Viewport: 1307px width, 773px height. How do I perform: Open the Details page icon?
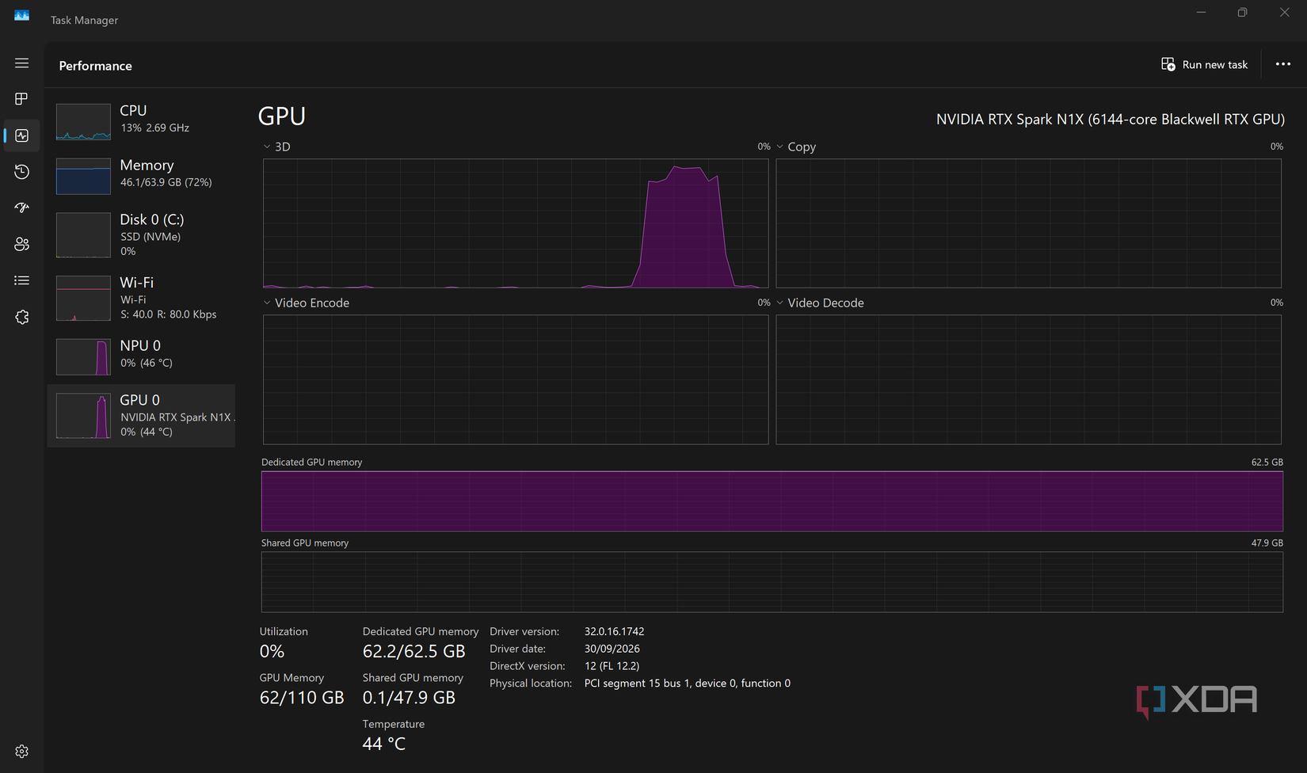(x=22, y=280)
